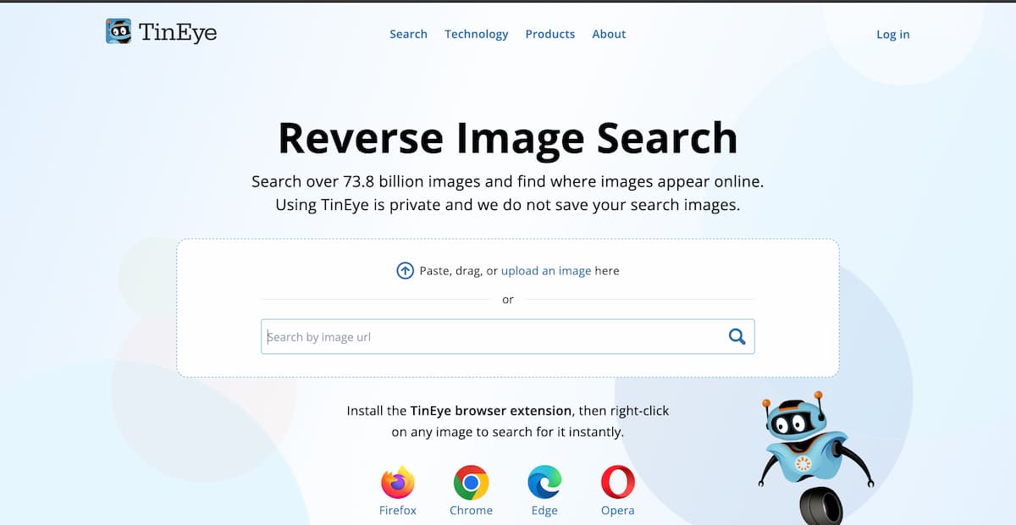Open the Products nav item
Image resolution: width=1016 pixels, height=525 pixels.
click(550, 34)
